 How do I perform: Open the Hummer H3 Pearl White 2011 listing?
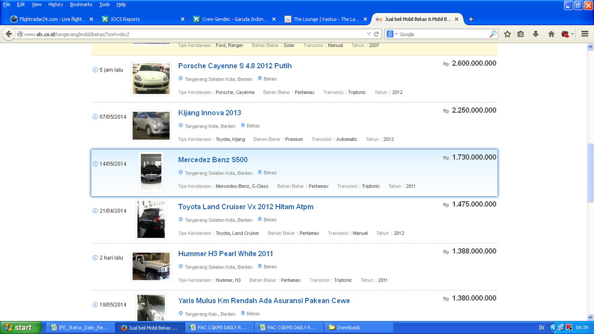pos(226,254)
